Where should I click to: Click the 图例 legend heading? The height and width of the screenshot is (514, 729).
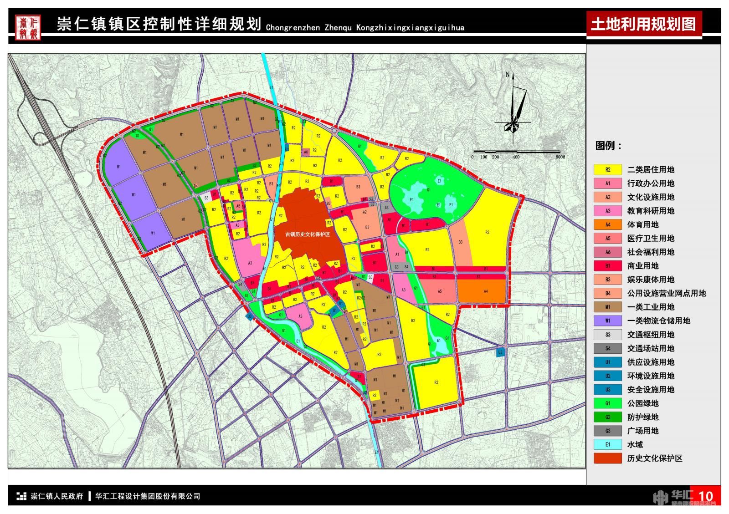[x=608, y=146]
